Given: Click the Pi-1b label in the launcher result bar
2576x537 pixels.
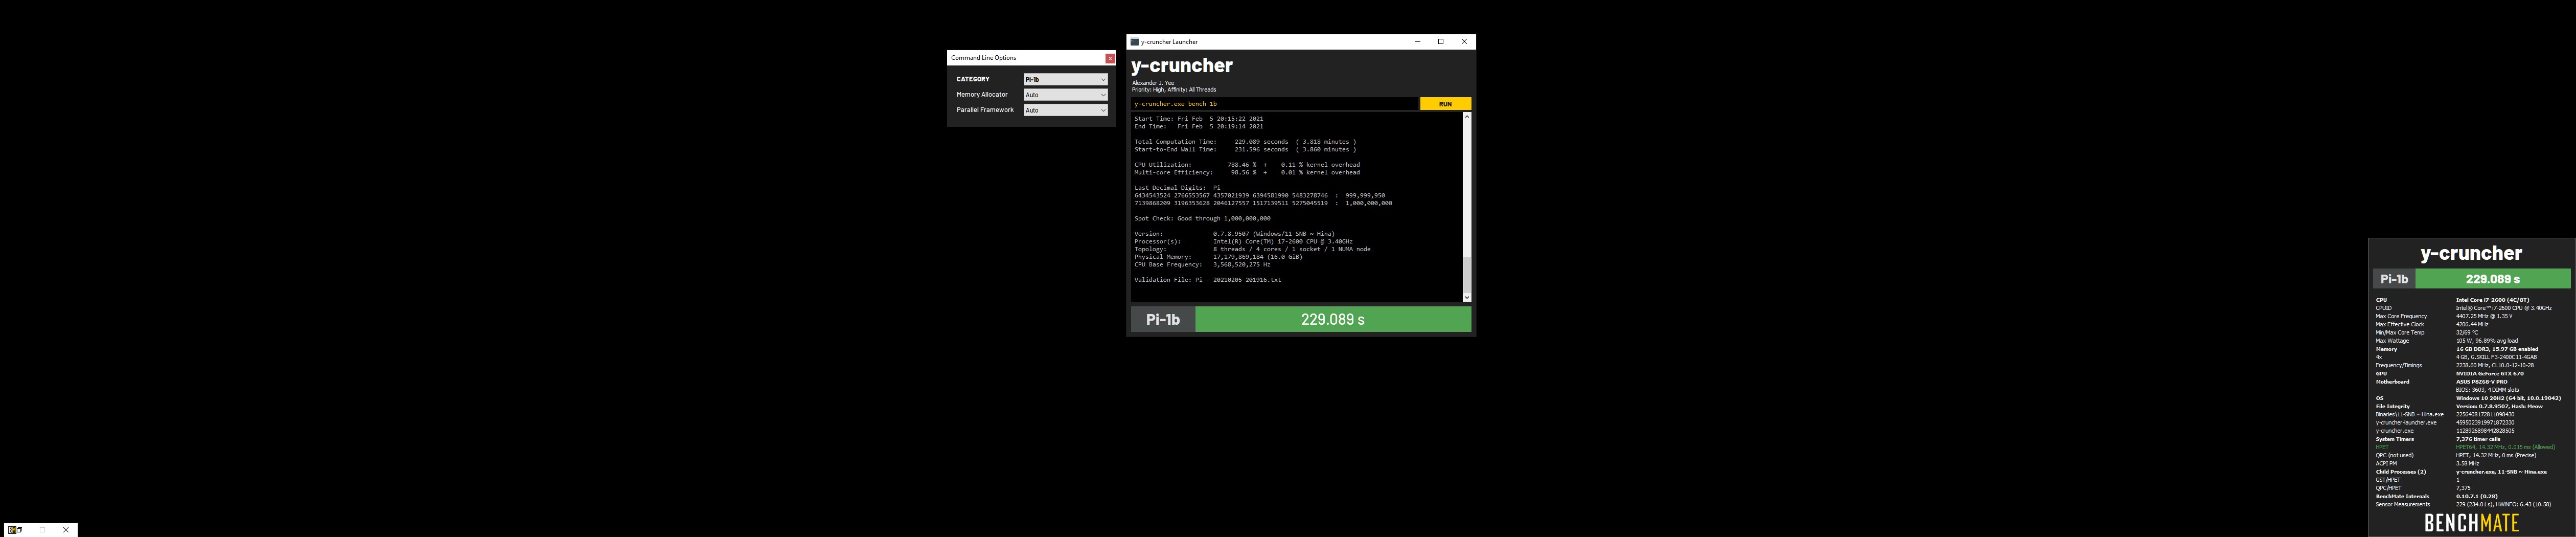Looking at the screenshot, I should [x=1163, y=319].
